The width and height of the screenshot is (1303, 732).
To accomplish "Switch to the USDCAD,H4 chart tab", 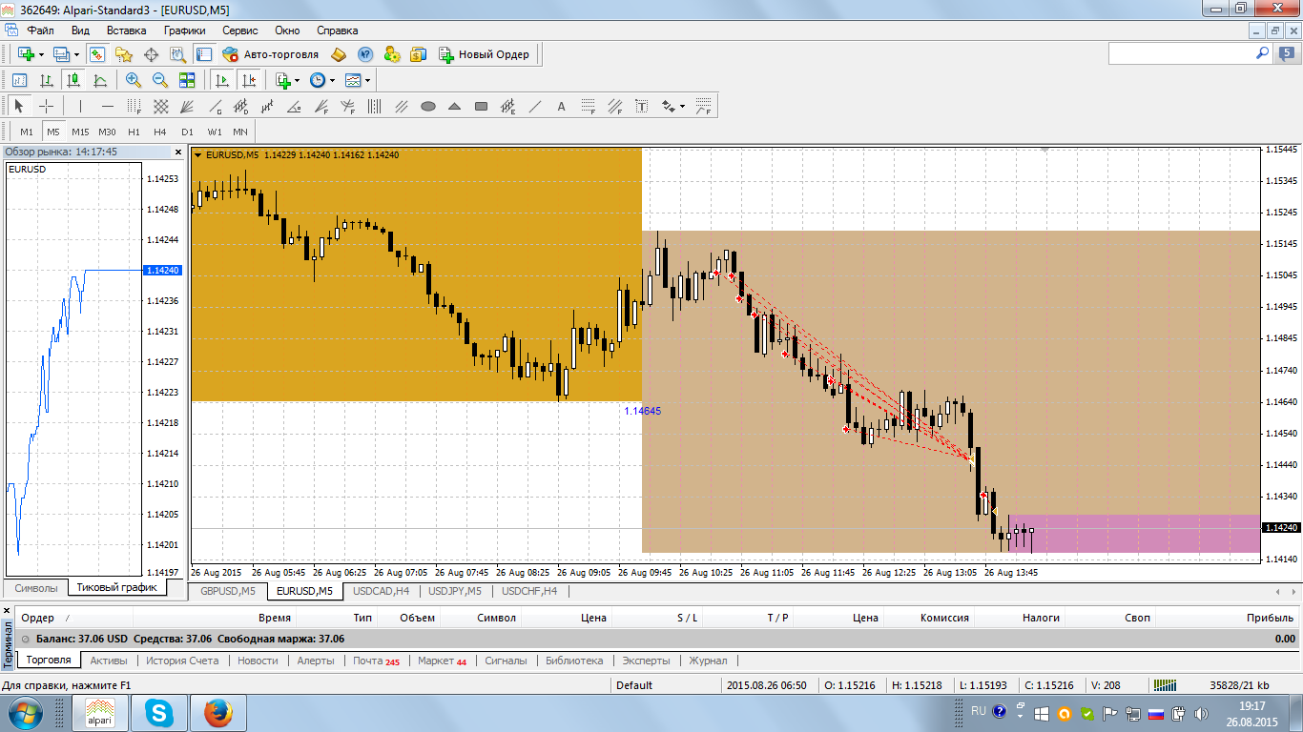I will pos(381,591).
